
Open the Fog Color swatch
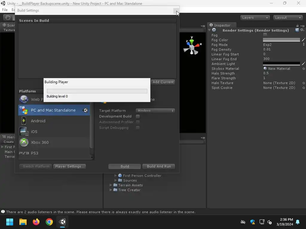[281, 40]
